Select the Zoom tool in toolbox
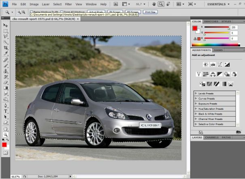The width and height of the screenshot is (245, 179). click(6, 134)
